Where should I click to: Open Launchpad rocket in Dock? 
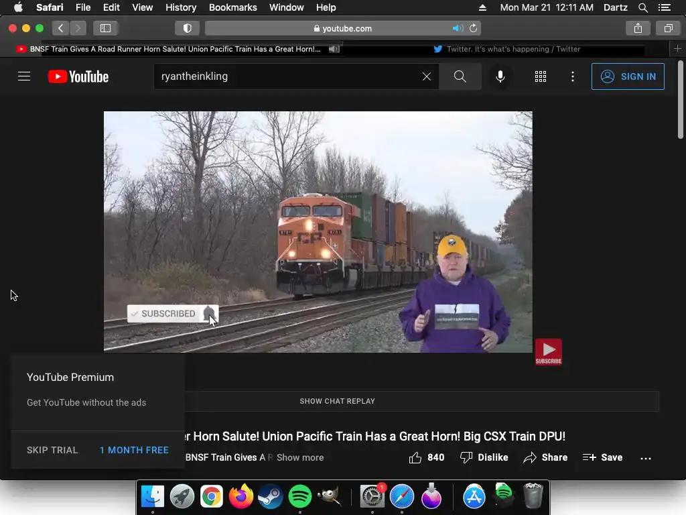click(182, 496)
